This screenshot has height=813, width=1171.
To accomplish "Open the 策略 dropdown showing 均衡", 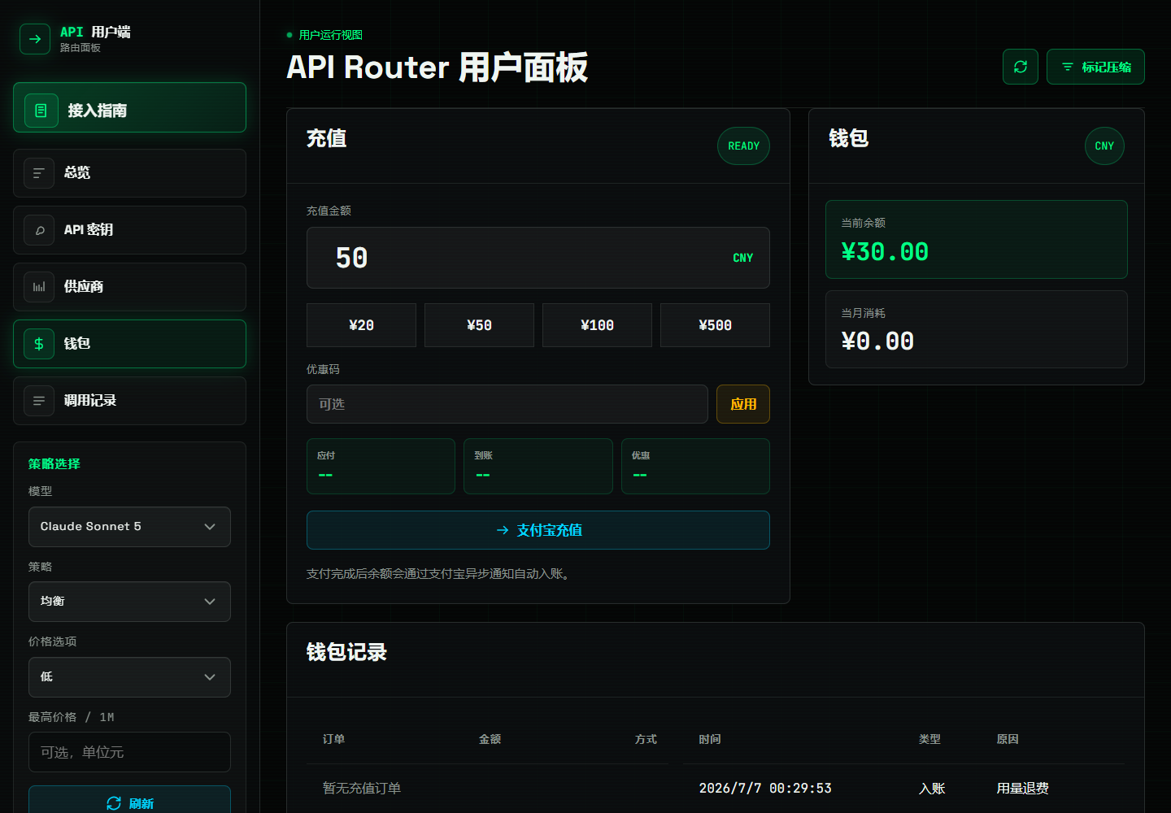I will [x=129, y=602].
